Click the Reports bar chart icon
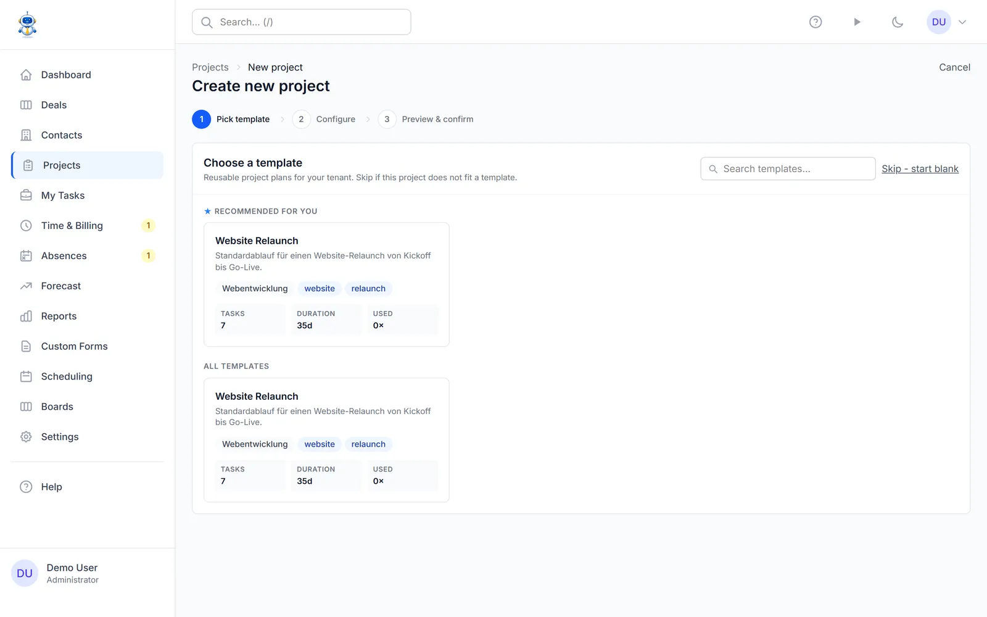Image resolution: width=987 pixels, height=617 pixels. point(26,317)
